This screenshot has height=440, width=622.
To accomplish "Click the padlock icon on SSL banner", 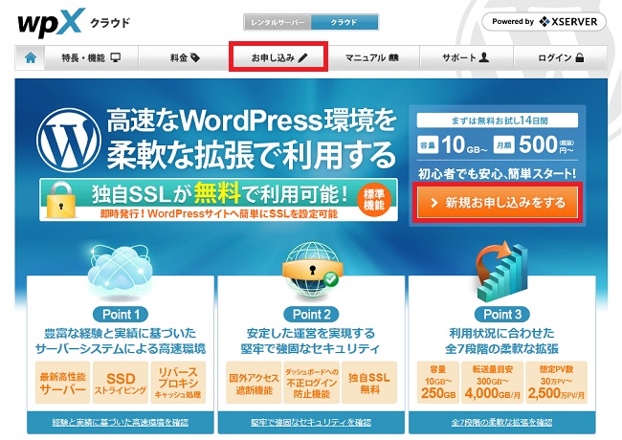I will pos(60,200).
